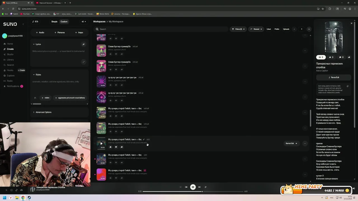Toggle the Liked filter
Image resolution: width=358 pixels, height=201 pixels.
click(x=269, y=29)
